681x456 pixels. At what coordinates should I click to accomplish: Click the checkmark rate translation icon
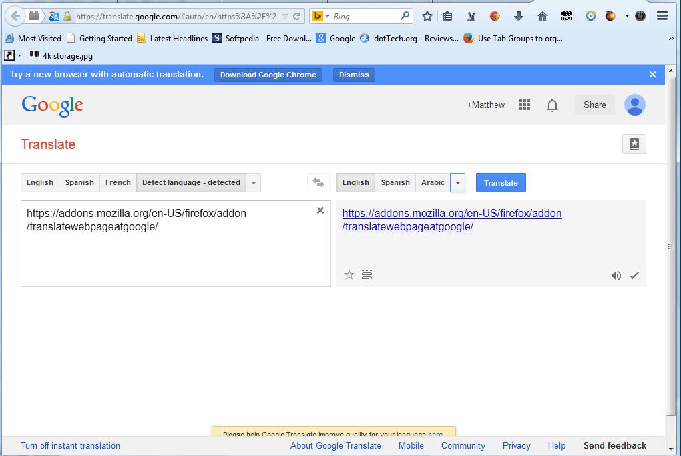tap(634, 275)
